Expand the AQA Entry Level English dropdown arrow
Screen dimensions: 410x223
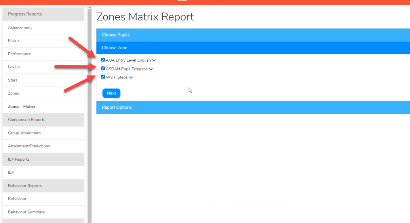[154, 60]
